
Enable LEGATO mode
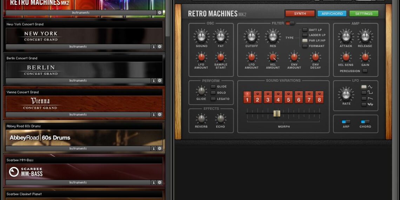pyautogui.click(x=213, y=99)
